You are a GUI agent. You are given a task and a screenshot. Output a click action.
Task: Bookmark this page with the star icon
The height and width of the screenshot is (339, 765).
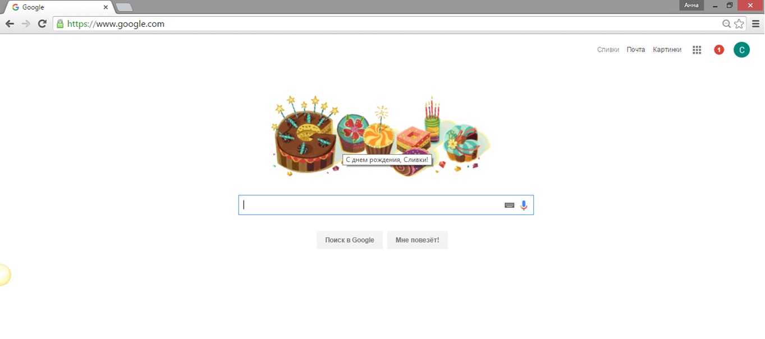pyautogui.click(x=739, y=24)
